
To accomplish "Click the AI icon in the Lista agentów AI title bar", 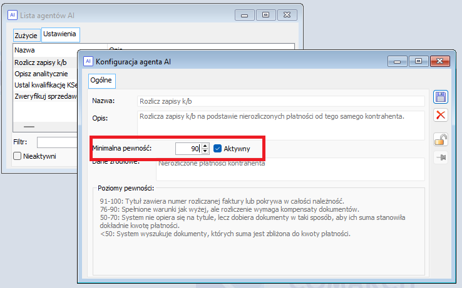I will (x=12, y=15).
